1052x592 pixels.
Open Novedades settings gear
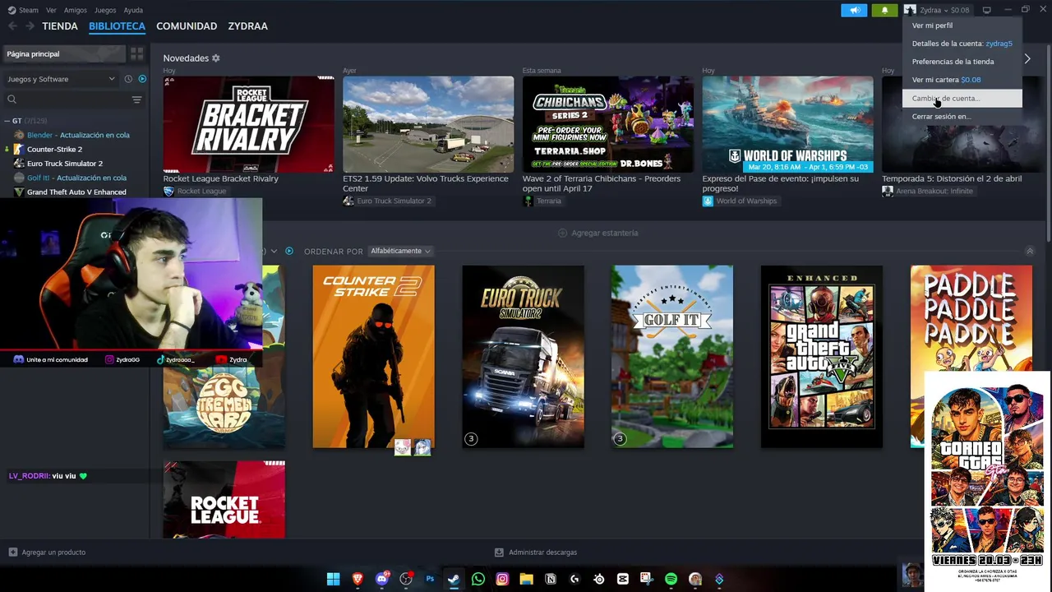[x=216, y=58]
